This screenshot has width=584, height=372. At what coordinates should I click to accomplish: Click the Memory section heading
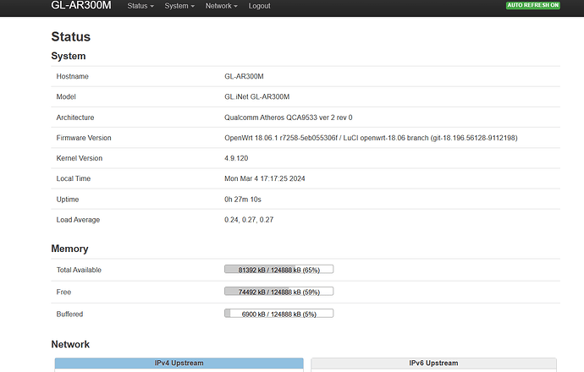(x=69, y=249)
